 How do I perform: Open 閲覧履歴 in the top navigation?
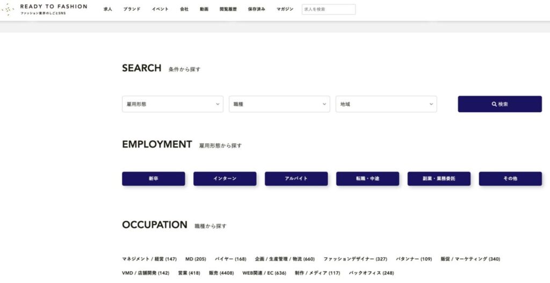click(228, 9)
